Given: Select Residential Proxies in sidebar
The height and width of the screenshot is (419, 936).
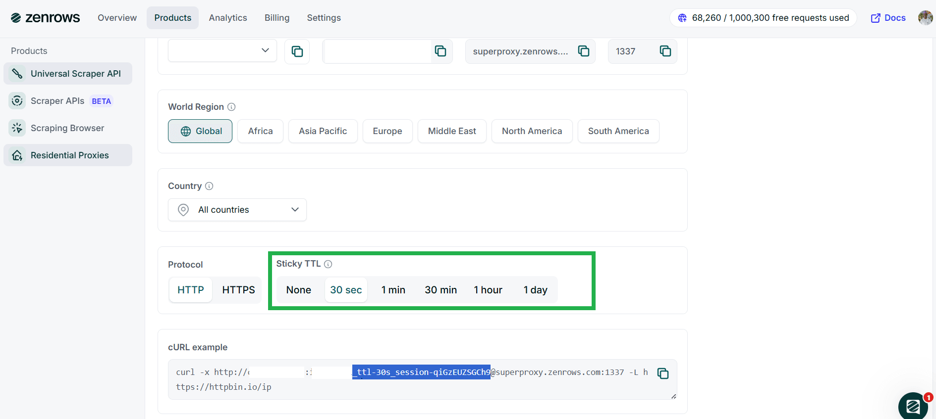Looking at the screenshot, I should [68, 155].
